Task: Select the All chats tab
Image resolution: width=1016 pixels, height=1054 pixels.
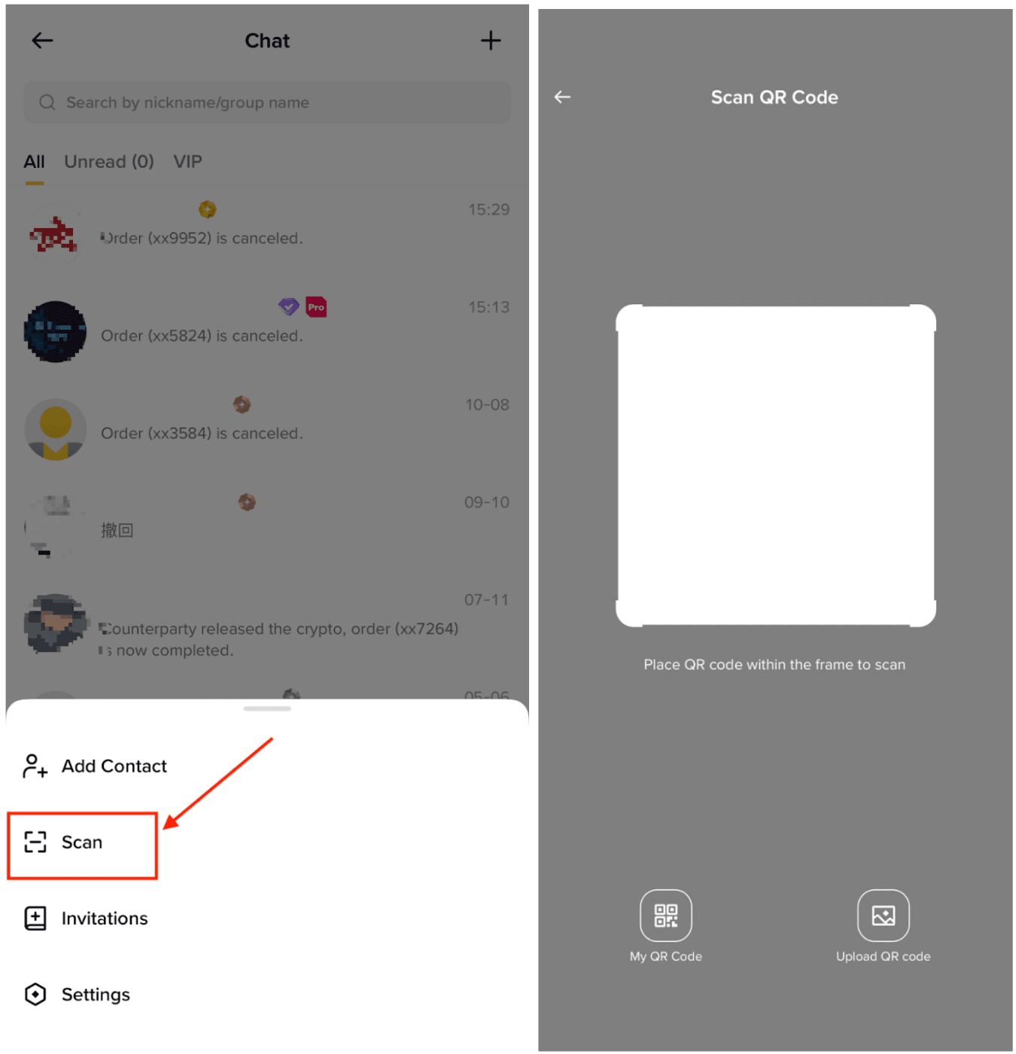Action: click(x=34, y=162)
